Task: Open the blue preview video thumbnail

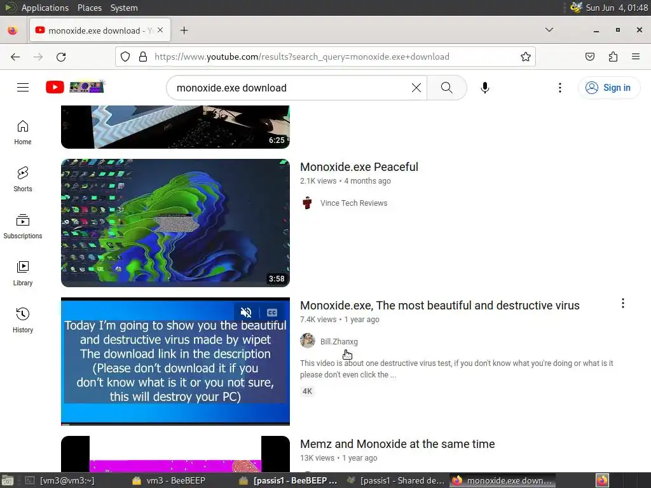Action: (175, 361)
